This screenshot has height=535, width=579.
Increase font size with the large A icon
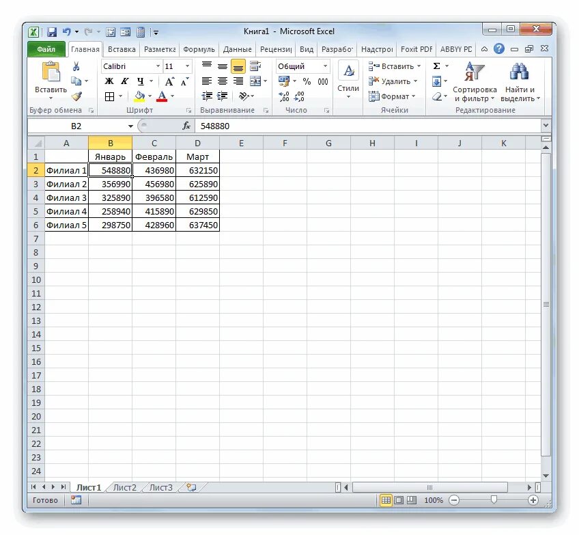tap(169, 81)
